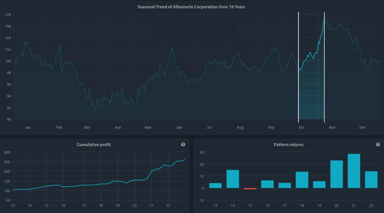Select the 2014 bar in Pattern returns
The height and width of the screenshot is (213, 384).
click(x=233, y=179)
